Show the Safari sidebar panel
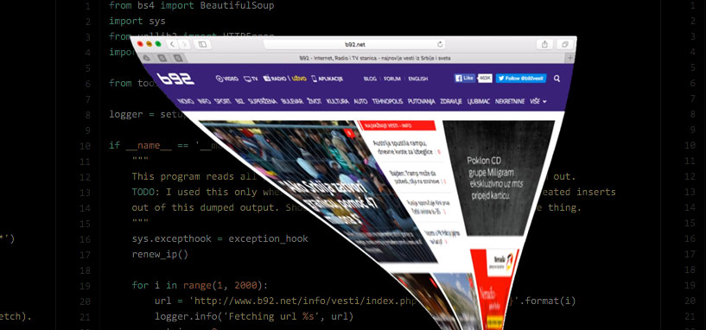This screenshot has height=330, width=706. tap(202, 44)
